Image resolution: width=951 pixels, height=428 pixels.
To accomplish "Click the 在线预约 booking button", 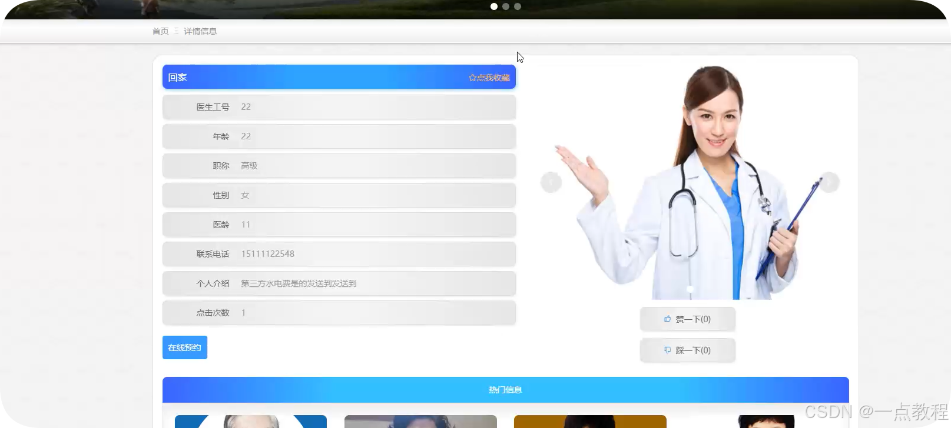I will point(185,347).
